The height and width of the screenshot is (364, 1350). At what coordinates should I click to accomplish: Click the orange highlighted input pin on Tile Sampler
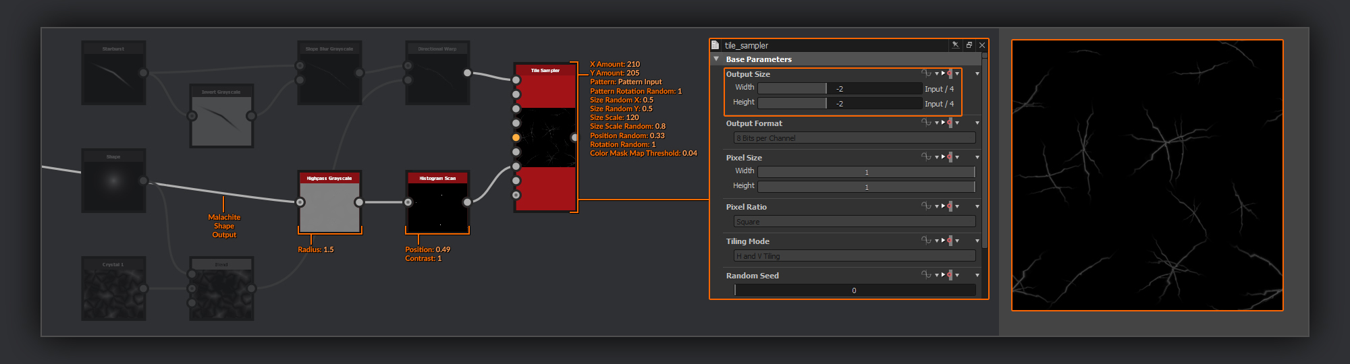[x=516, y=138]
